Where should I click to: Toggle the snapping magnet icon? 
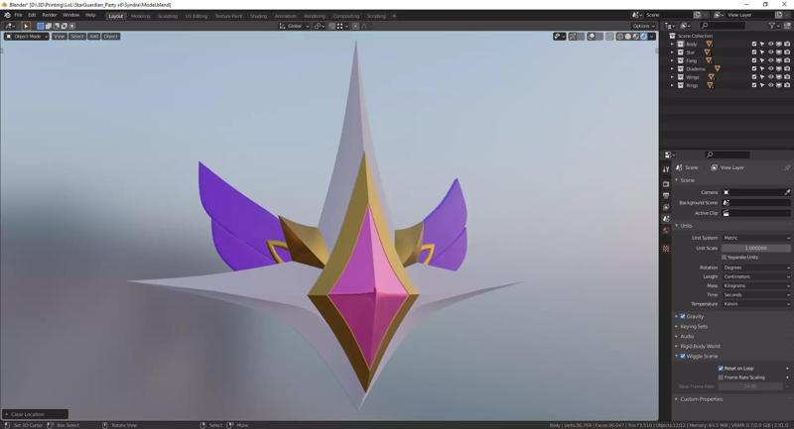(x=331, y=26)
